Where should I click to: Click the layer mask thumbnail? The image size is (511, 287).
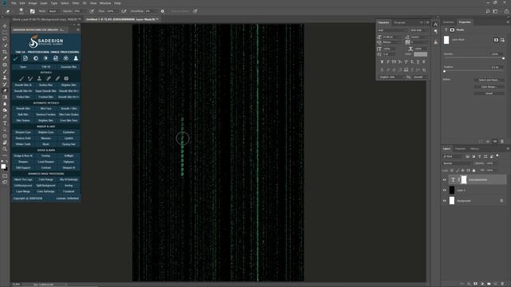pos(464,180)
